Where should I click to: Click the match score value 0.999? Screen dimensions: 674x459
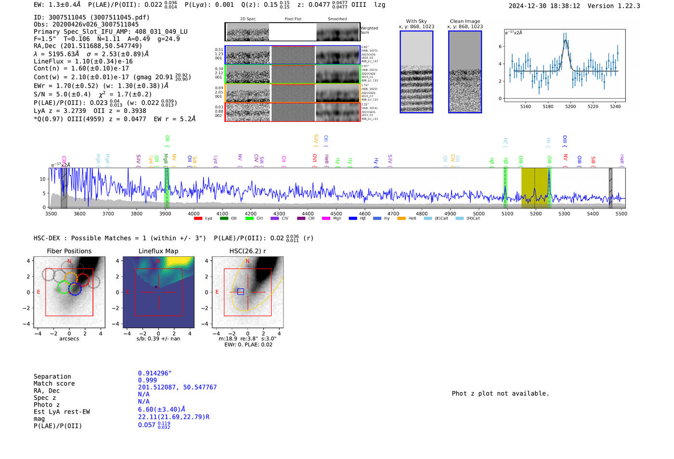click(147, 380)
